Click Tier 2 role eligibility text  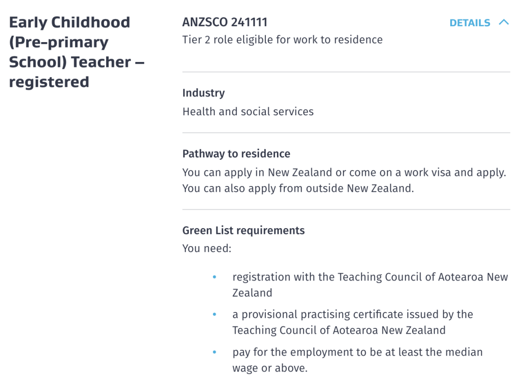282,40
